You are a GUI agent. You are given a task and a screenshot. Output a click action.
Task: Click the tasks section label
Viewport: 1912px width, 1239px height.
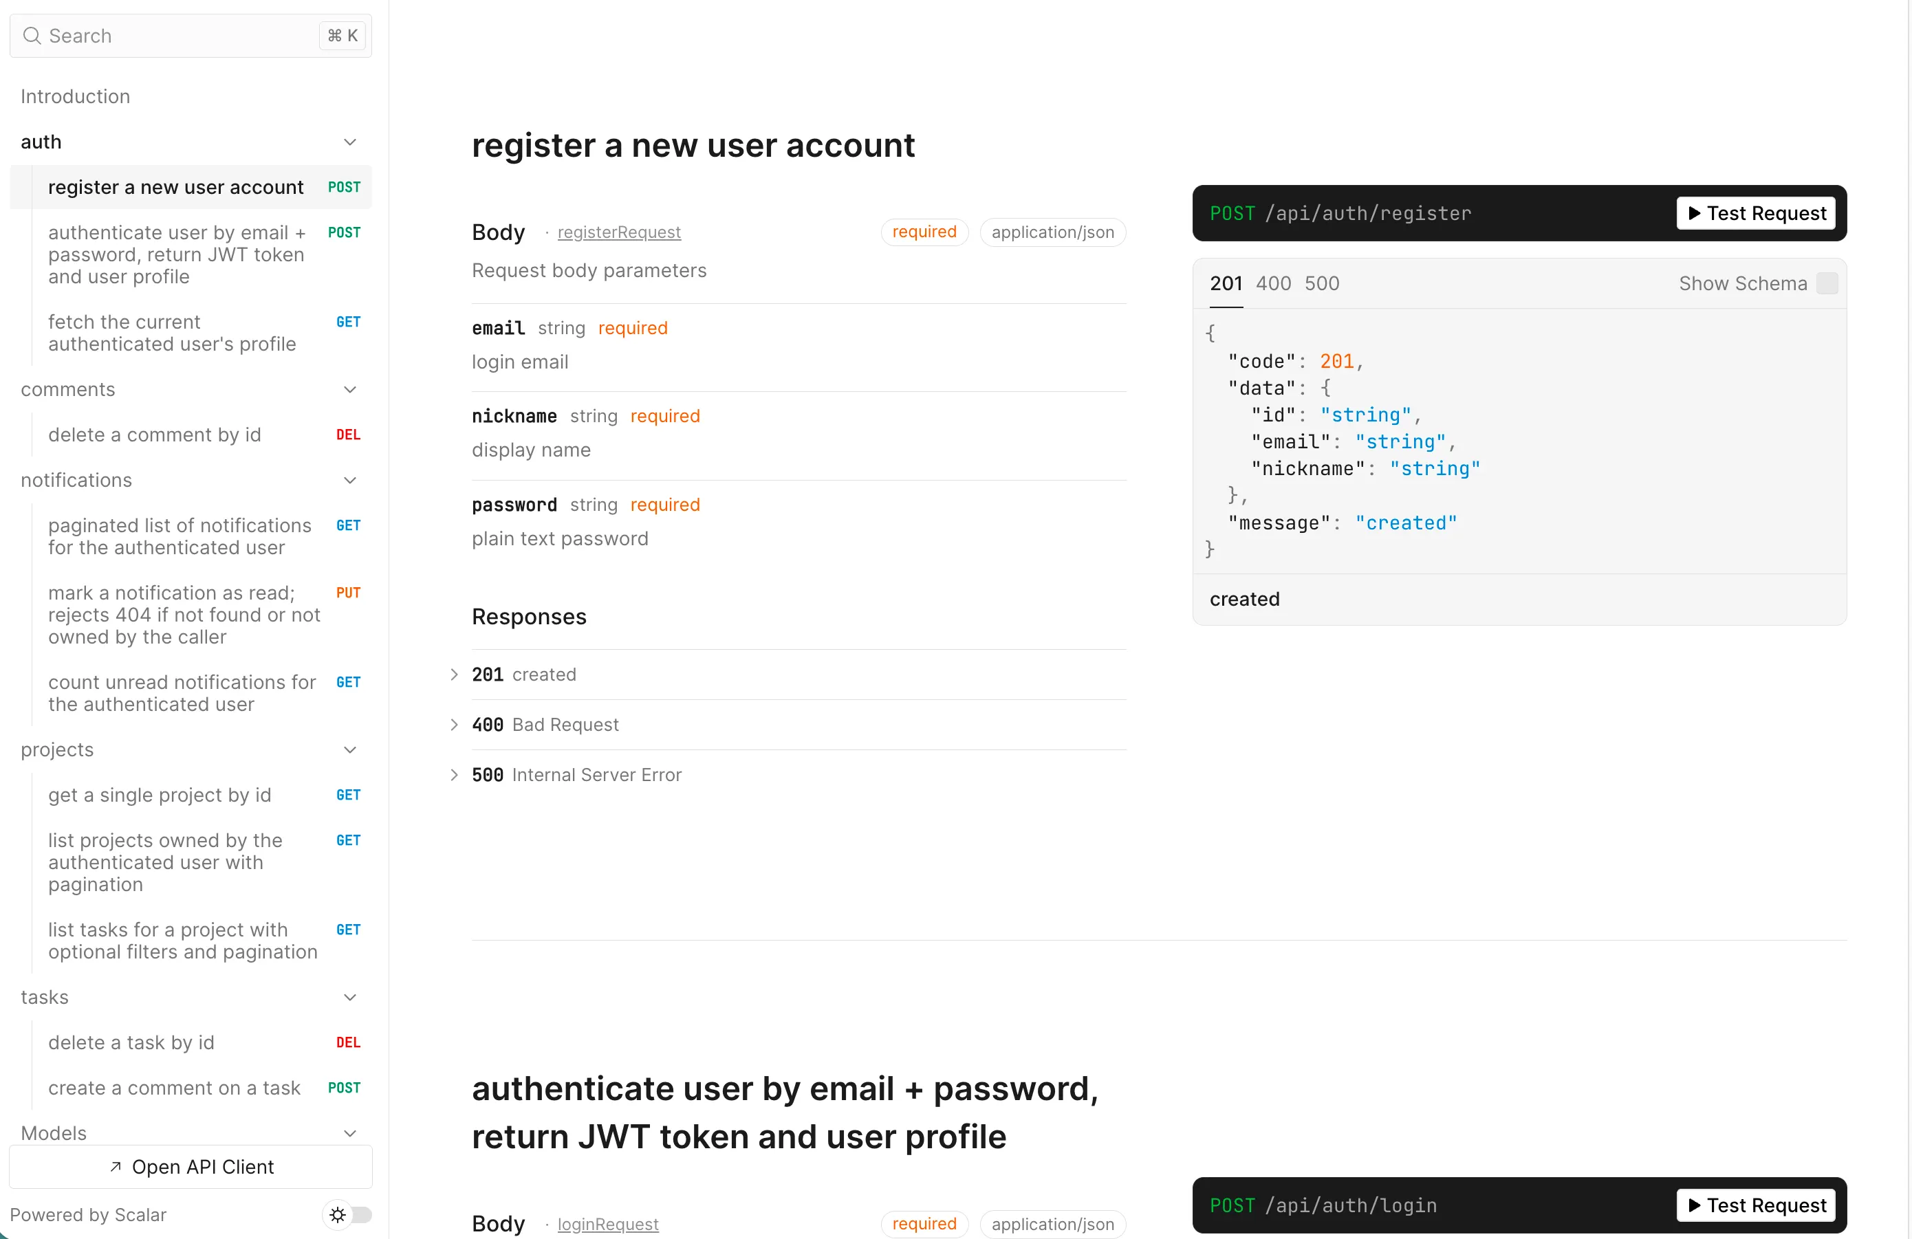tap(44, 997)
